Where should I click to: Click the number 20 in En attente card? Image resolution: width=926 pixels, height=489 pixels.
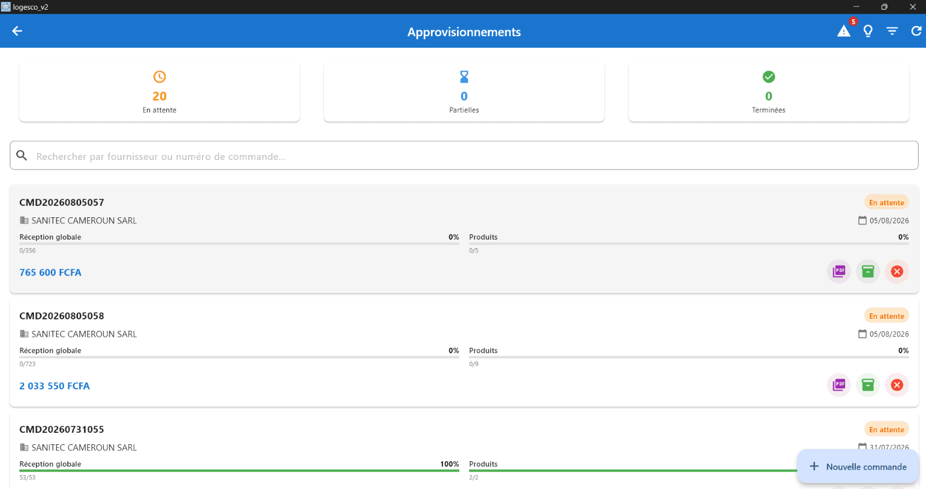(x=160, y=96)
